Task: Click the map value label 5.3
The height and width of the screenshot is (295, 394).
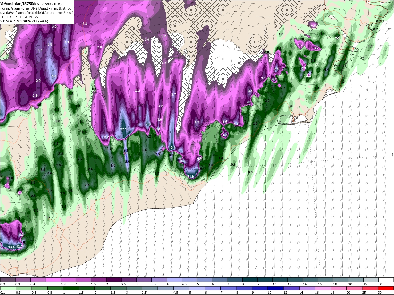Action: pyautogui.click(x=54, y=76)
